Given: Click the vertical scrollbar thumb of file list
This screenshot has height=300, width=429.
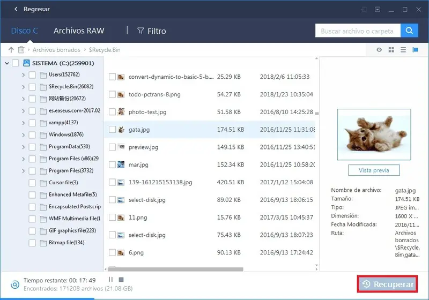Looking at the screenshot, I should [x=316, y=114].
